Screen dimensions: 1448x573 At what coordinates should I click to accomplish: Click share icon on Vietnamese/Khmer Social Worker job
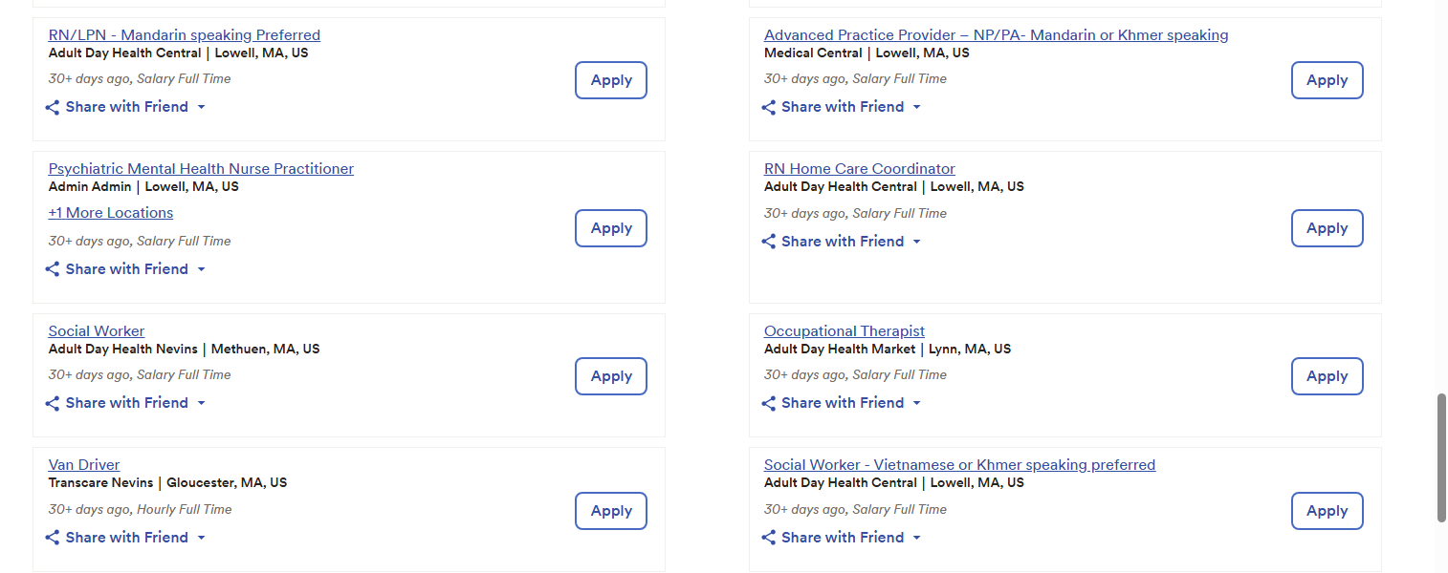768,539
